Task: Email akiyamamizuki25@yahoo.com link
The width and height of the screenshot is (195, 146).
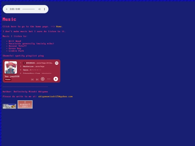Action: [x=55, y=97]
